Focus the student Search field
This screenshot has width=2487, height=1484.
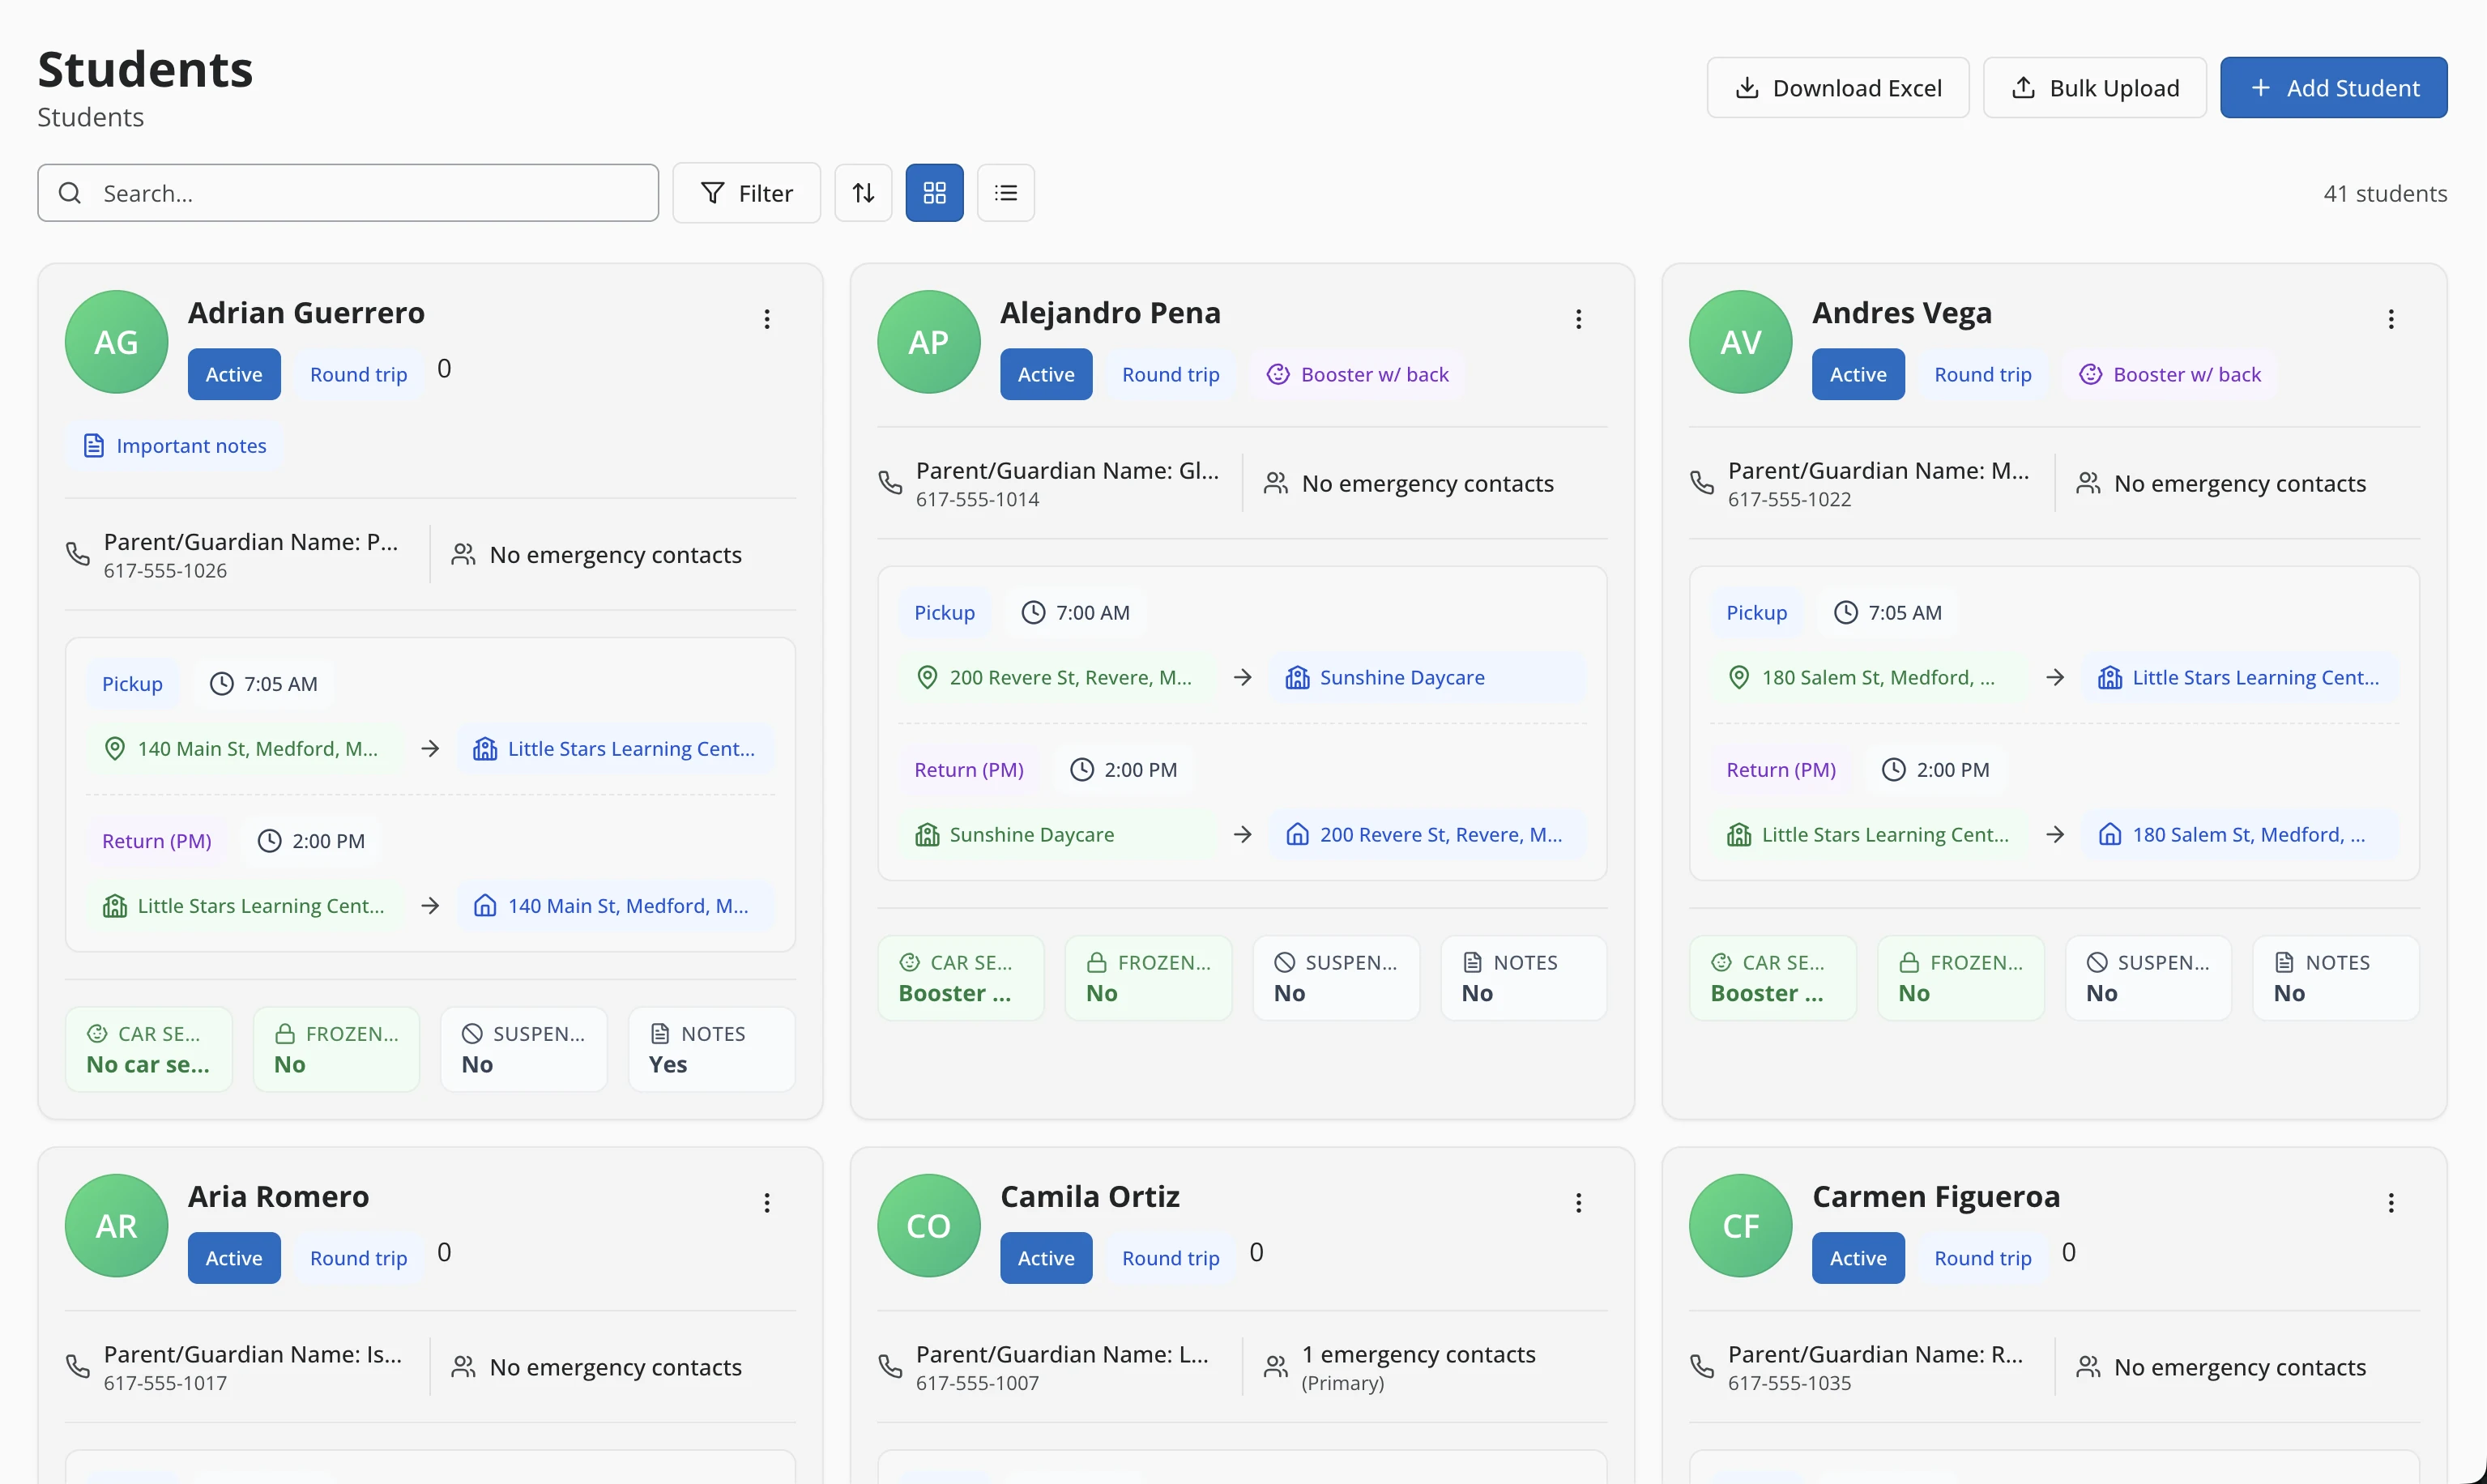(348, 193)
